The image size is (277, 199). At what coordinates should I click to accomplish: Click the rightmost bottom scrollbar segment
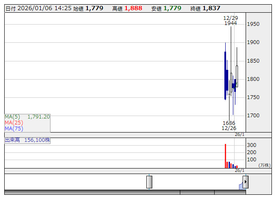click(230, 192)
